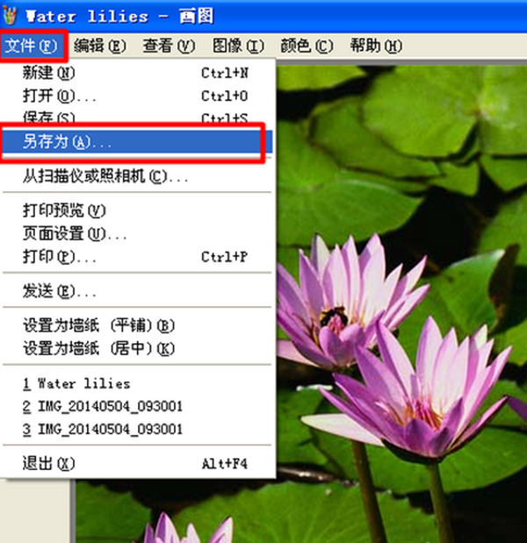Select 设置为墙纸 (平铺)(B)

tap(137, 325)
